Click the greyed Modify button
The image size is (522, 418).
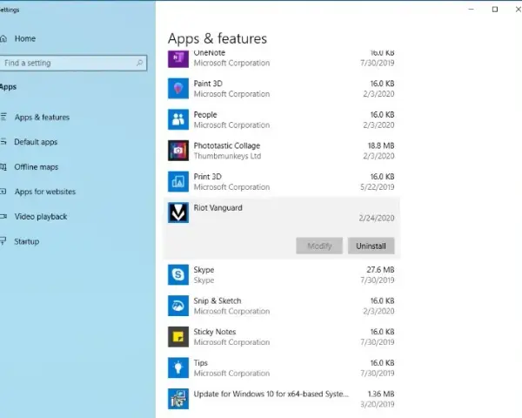(x=319, y=246)
